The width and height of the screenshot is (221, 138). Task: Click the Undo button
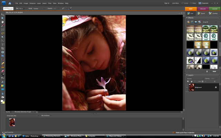tap(185, 3)
